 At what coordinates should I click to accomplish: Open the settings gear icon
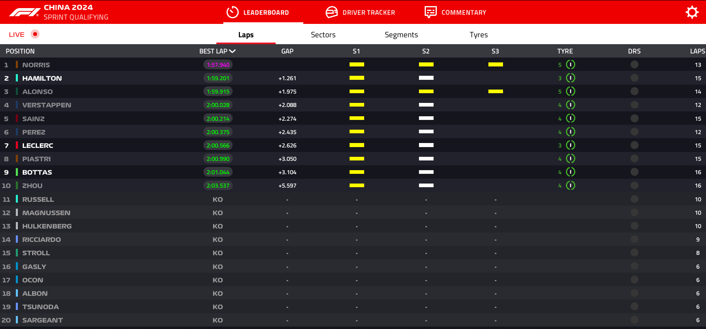click(692, 12)
